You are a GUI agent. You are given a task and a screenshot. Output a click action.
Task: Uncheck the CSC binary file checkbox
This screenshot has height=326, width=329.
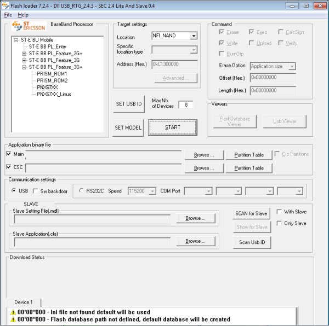coord(9,167)
